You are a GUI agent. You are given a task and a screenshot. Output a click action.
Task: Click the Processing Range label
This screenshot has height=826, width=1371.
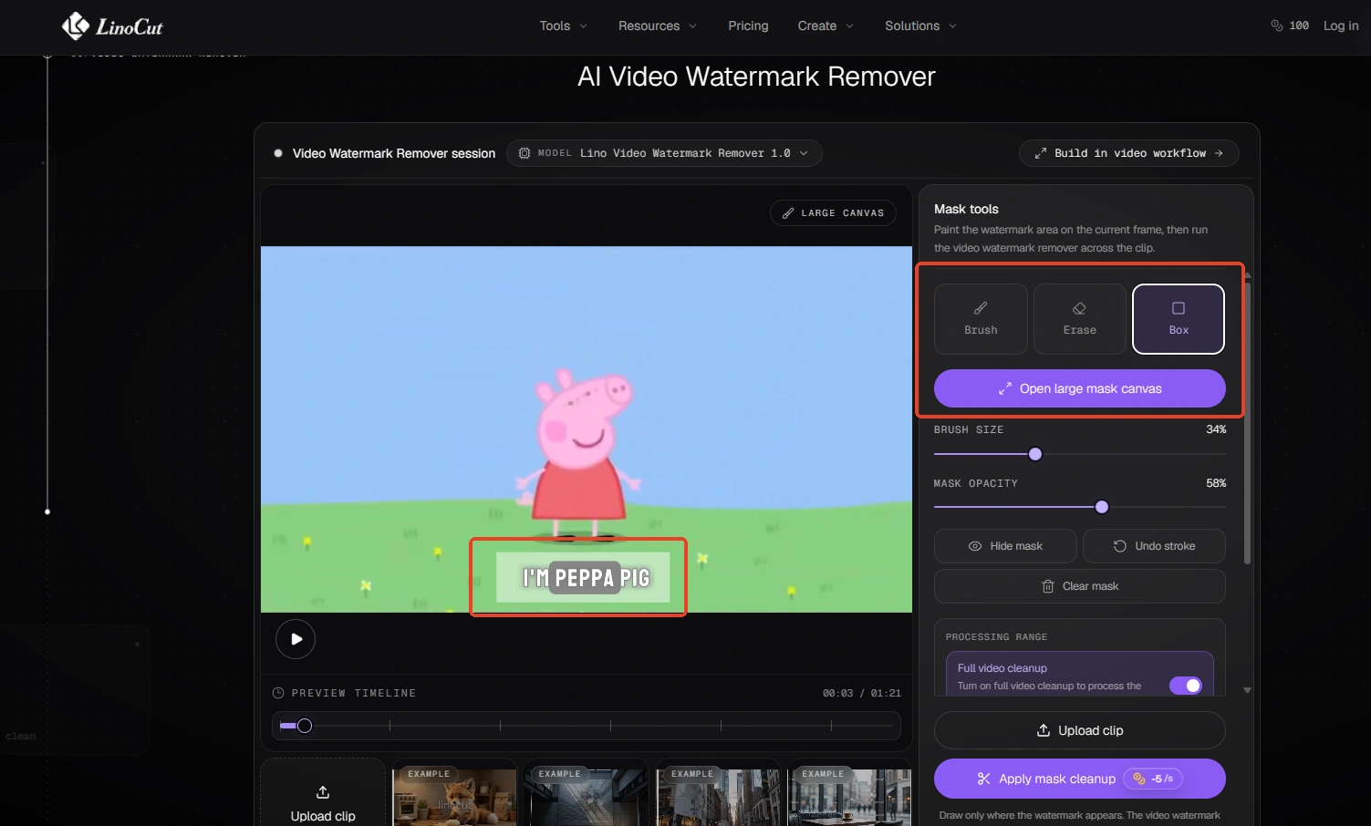click(x=996, y=636)
